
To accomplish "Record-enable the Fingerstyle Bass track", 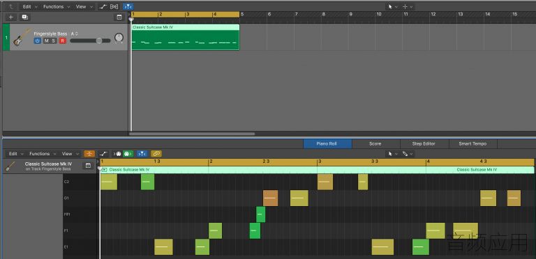I will (62, 41).
